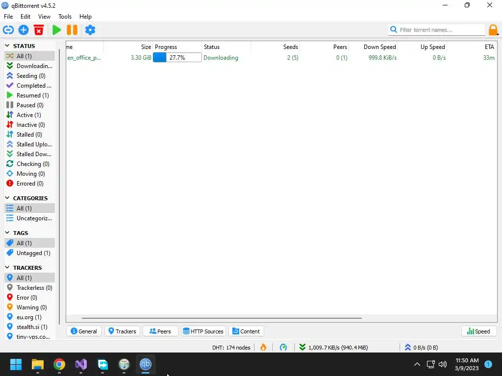Select All (1) under TRACKERS
The width and height of the screenshot is (502, 376).
point(29,278)
